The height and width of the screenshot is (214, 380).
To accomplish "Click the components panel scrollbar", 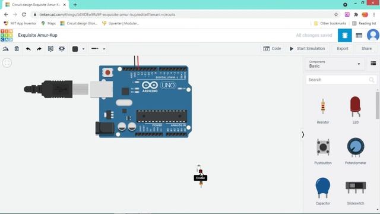I will 378,106.
